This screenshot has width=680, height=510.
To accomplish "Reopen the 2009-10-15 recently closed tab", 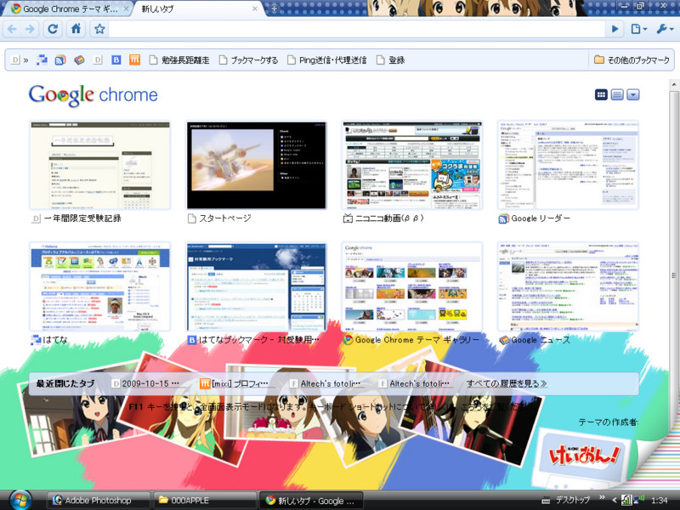I will (x=145, y=383).
